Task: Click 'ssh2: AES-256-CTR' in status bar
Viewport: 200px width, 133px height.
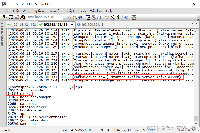Action: (x=77, y=130)
